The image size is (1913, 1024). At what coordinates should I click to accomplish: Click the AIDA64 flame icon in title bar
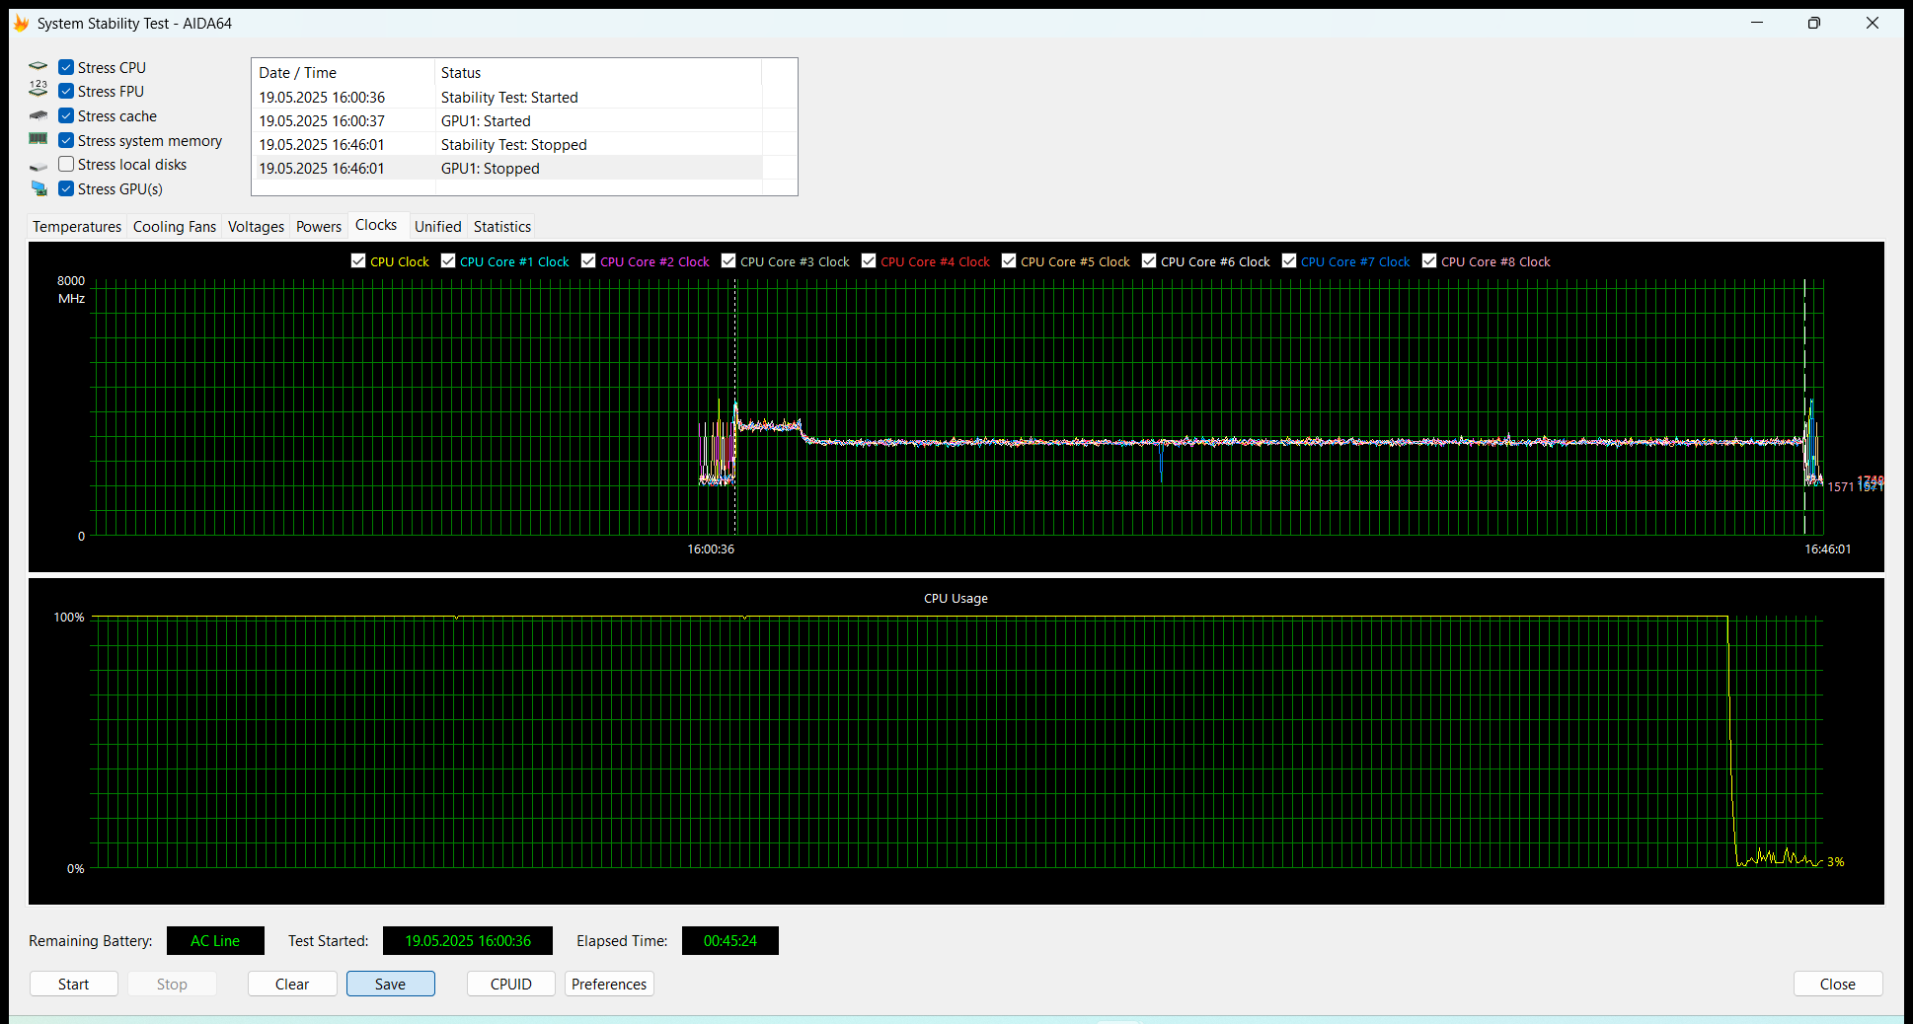21,23
